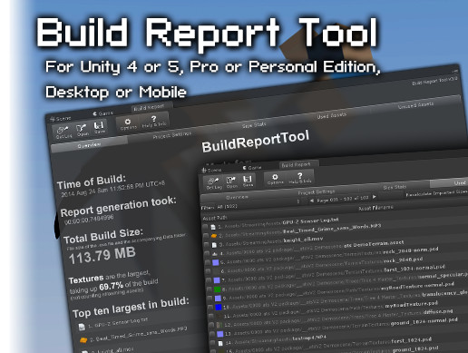Screen dimensions: 468x353
Task: Click file icon beside top-ten GPU-Z entry
Action: (82, 327)
